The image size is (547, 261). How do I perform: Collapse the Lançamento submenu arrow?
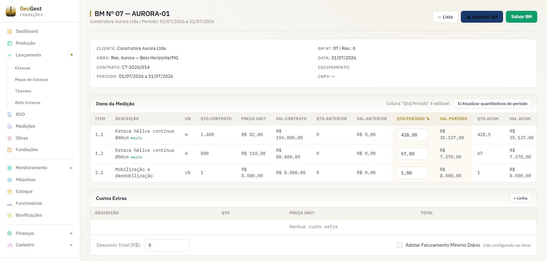point(72,55)
